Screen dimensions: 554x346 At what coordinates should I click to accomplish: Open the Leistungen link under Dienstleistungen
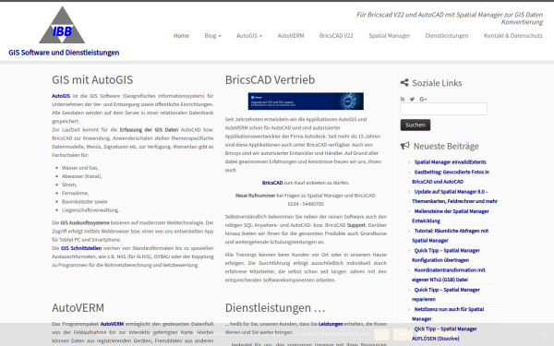pyautogui.click(x=331, y=324)
